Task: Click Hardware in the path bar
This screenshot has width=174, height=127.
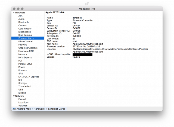Action: [39, 109]
